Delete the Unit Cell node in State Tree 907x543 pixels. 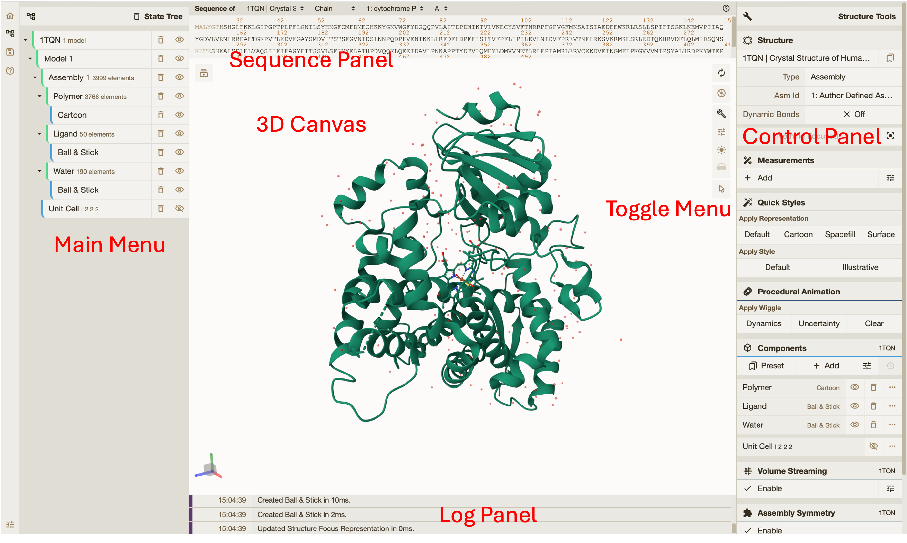click(160, 209)
